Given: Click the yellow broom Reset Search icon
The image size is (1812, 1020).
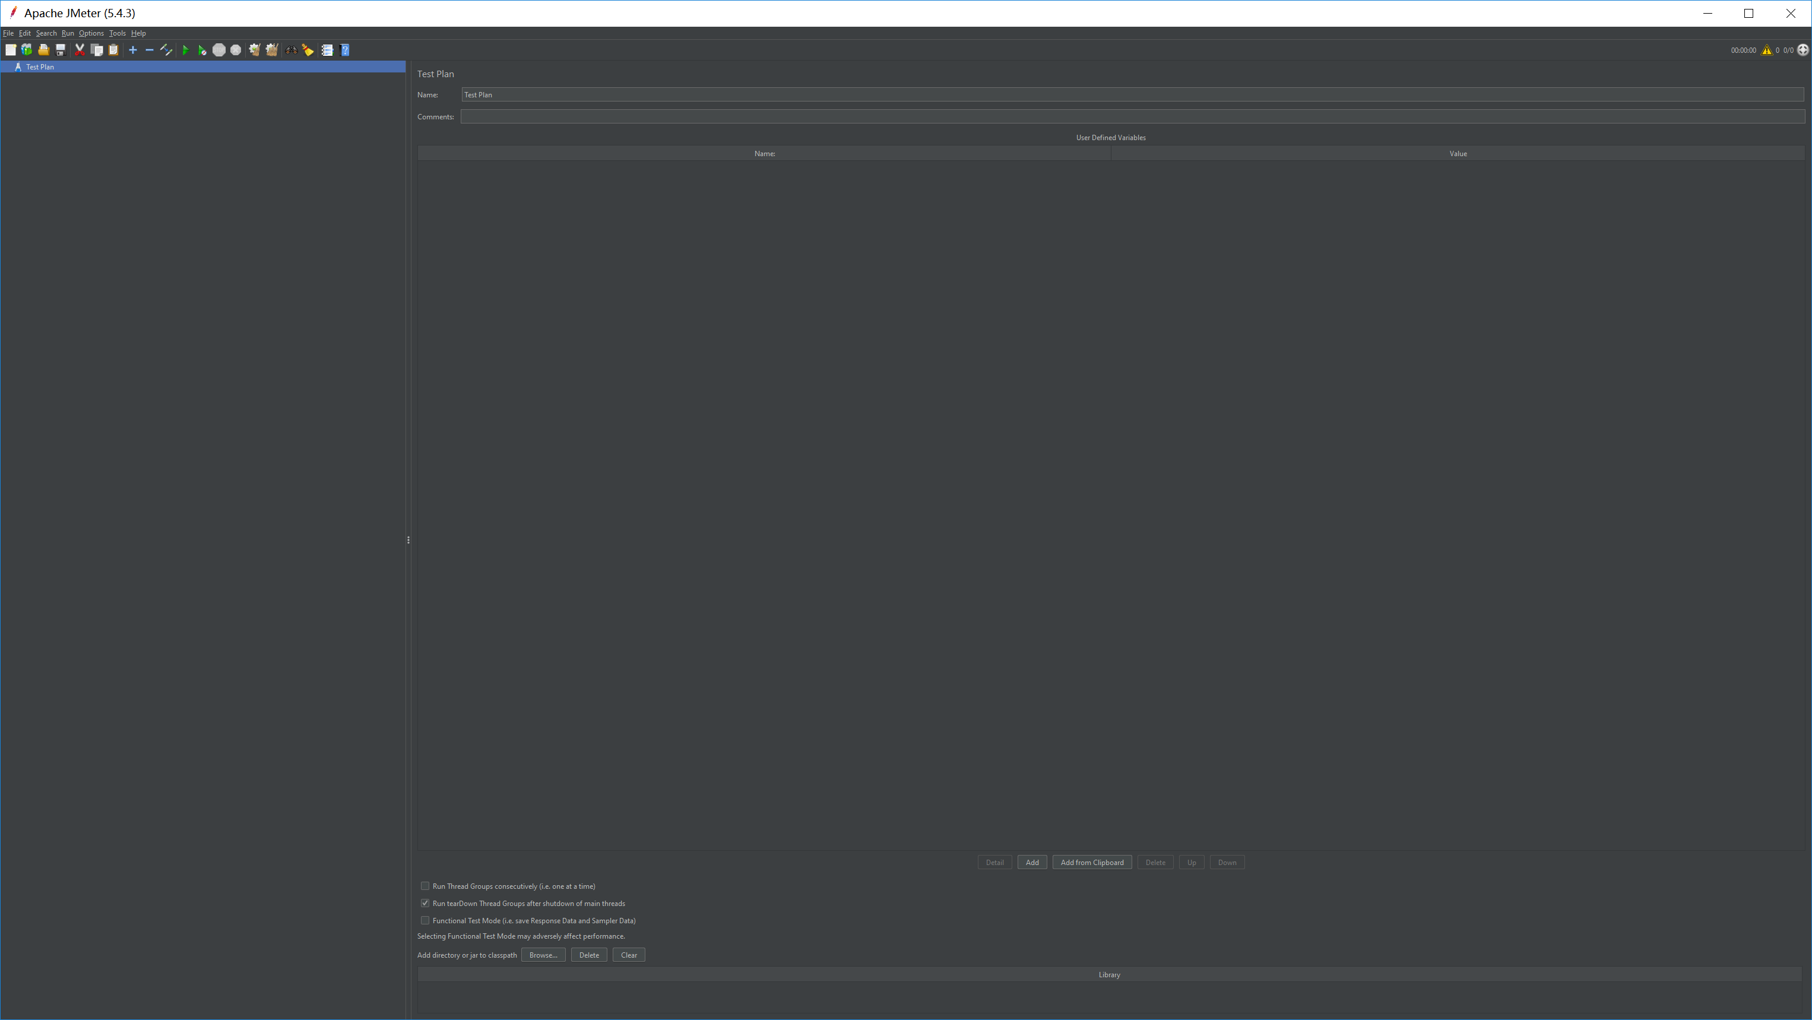Looking at the screenshot, I should [x=308, y=50].
